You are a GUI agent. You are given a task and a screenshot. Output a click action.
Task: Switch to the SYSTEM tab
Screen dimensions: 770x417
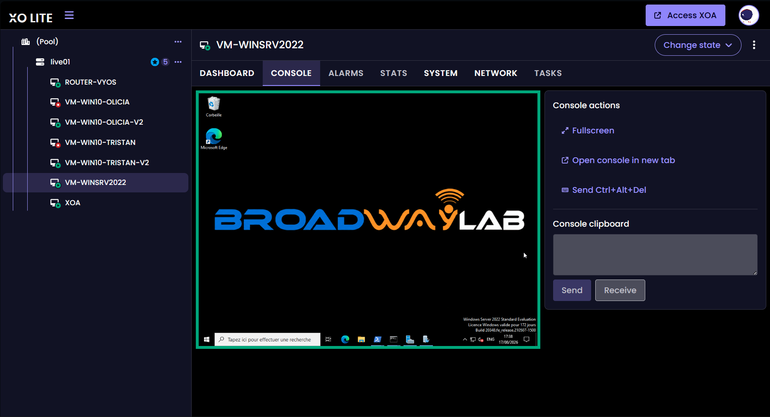441,73
